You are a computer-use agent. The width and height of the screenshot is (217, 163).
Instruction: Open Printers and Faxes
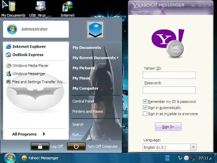tap(87, 111)
